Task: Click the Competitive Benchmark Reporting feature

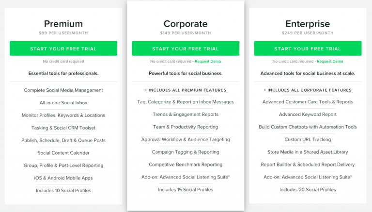Action: 186,164
